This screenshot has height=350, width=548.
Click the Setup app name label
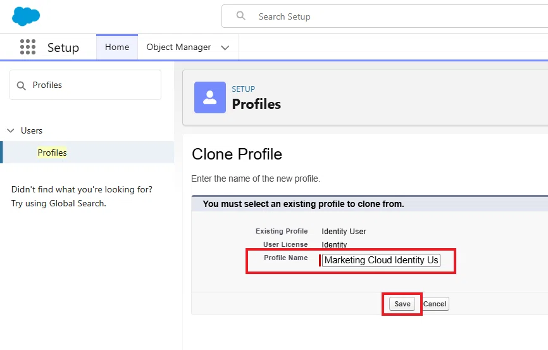tap(63, 47)
